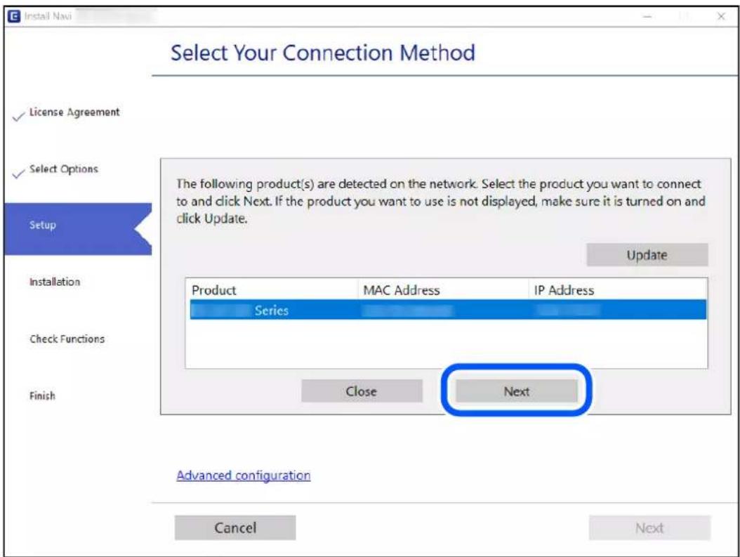Image resolution: width=740 pixels, height=557 pixels.
Task: Click the Select Your Connection Method heading
Action: [x=323, y=53]
